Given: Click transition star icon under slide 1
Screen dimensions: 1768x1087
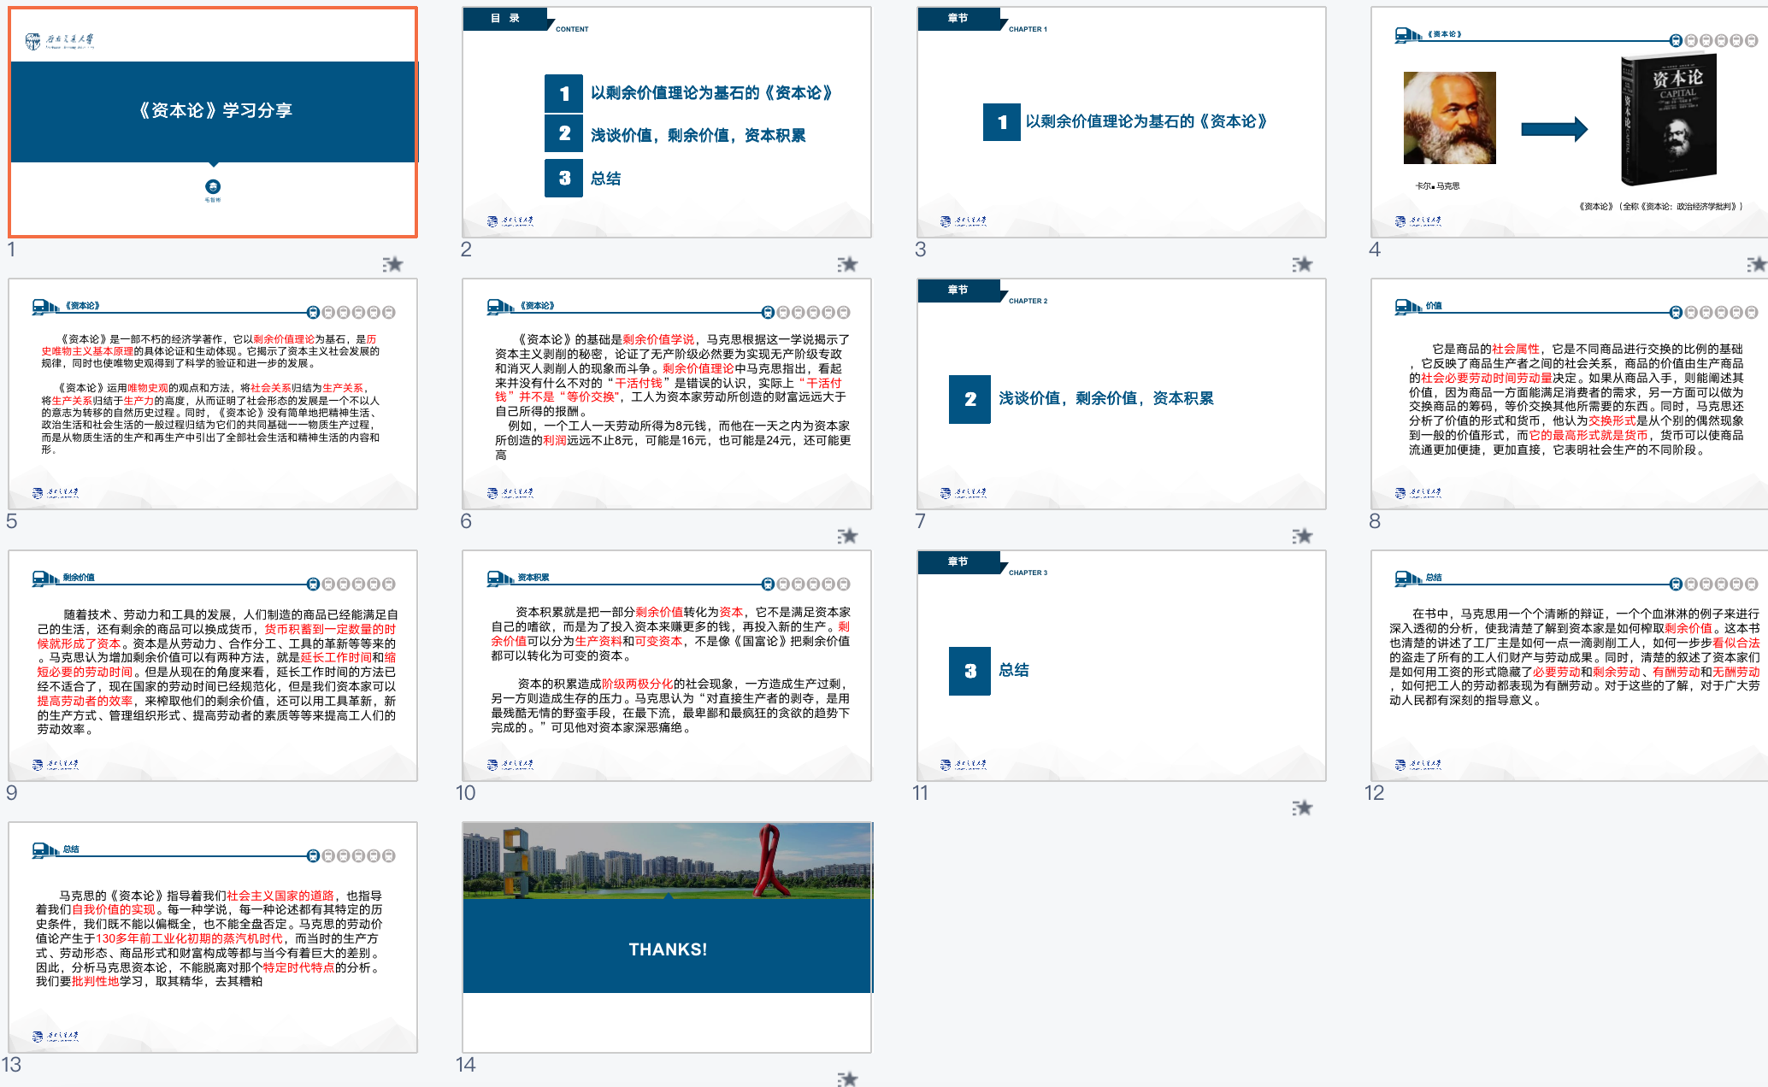Looking at the screenshot, I should click(x=392, y=264).
